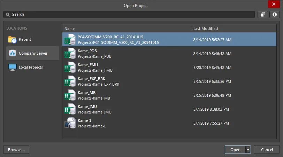Click the Company Server icon

[x=13, y=53]
